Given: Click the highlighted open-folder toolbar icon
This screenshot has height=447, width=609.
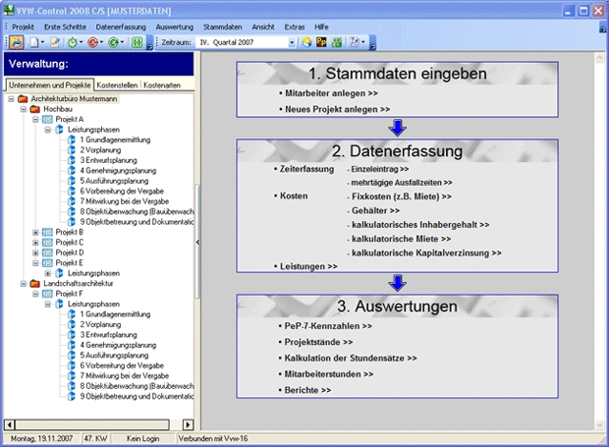Looking at the screenshot, I should click(x=17, y=43).
